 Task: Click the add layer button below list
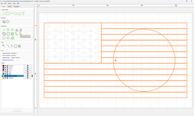click(x=17, y=110)
